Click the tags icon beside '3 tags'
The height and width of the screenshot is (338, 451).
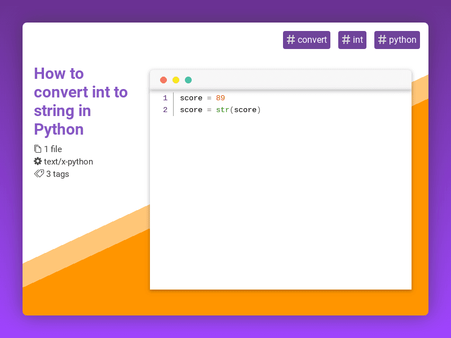[38, 174]
